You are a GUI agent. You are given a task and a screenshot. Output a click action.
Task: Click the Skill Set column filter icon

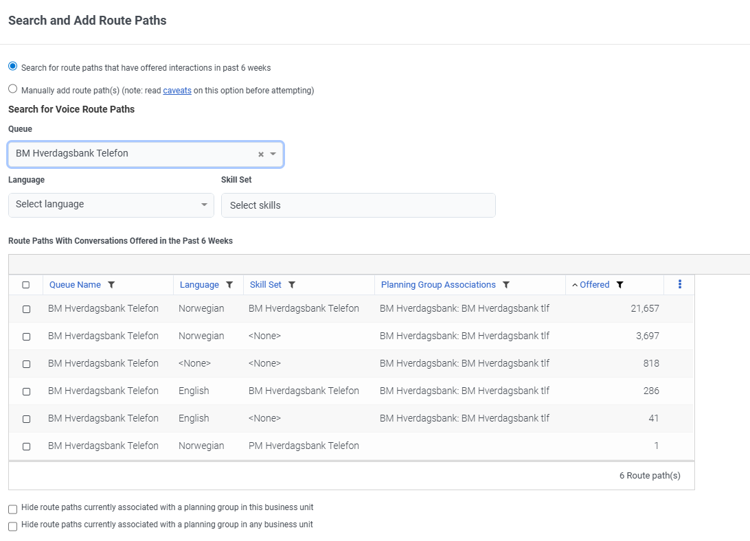291,285
